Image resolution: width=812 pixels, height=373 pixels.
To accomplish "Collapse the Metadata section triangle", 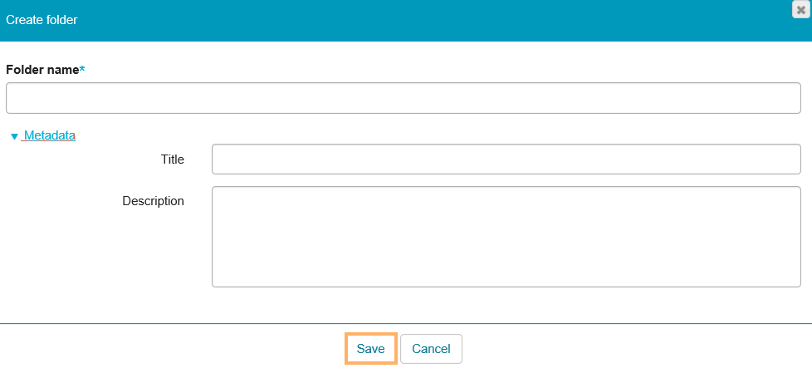I will pos(14,136).
